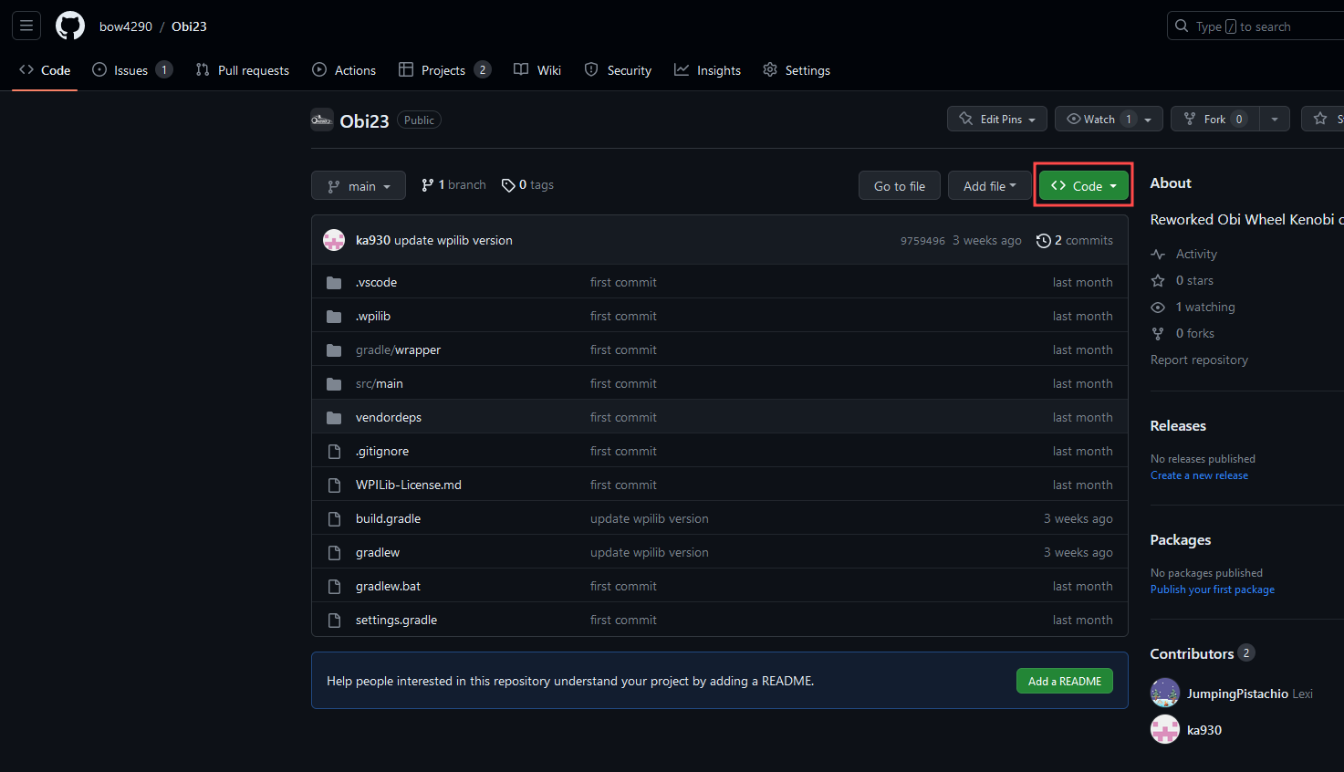
Task: Open the gradlew.bat file
Action: (x=388, y=586)
